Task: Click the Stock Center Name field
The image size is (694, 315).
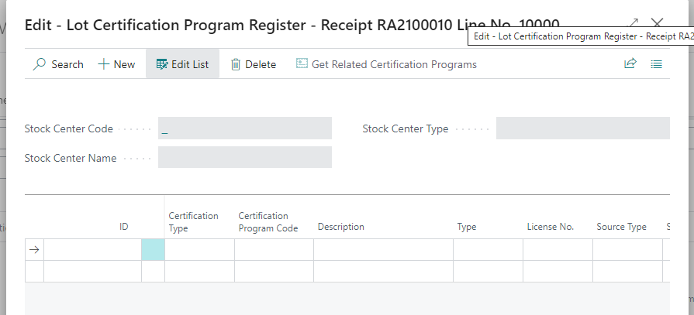Action: [244, 158]
